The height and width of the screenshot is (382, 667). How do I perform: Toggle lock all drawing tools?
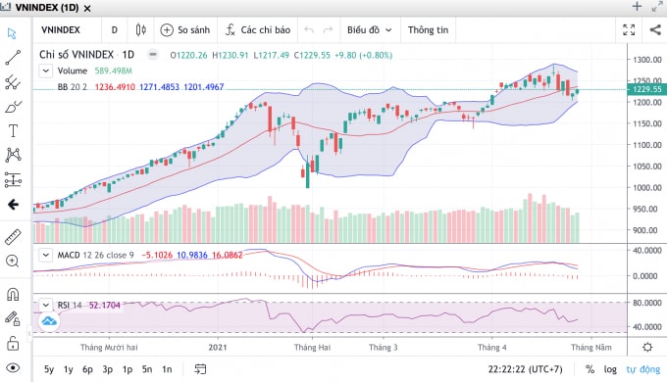[x=13, y=343]
